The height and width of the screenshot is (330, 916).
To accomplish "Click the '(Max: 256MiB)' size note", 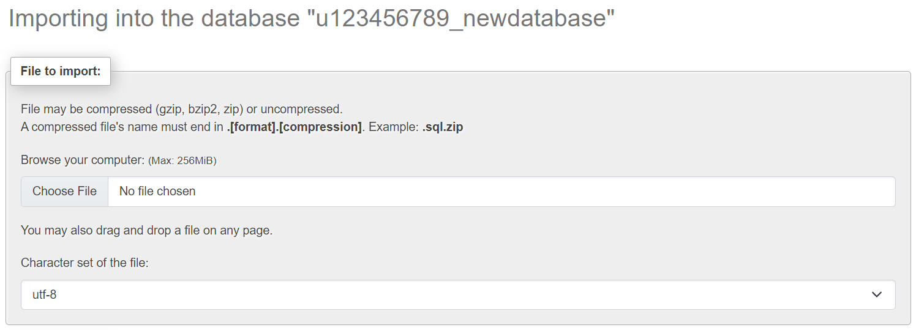I will coord(182,161).
